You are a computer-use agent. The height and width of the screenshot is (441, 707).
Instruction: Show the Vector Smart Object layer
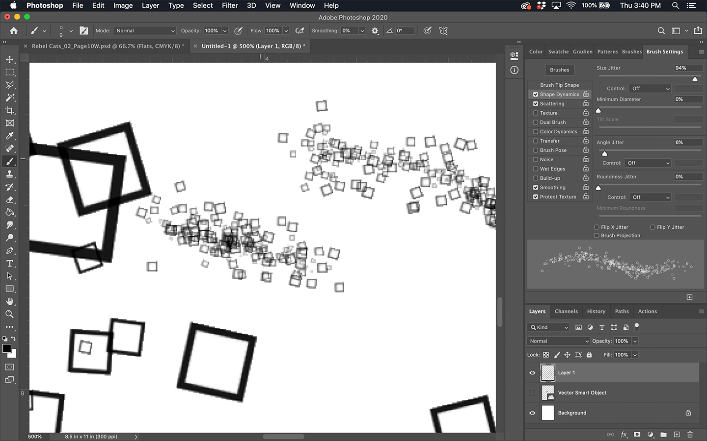[x=532, y=392]
